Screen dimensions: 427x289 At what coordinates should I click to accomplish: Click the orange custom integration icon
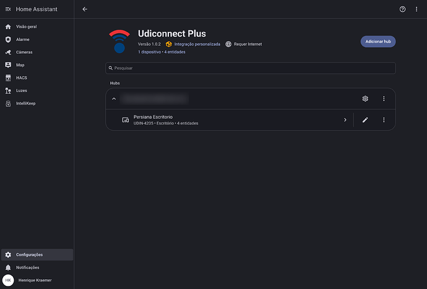tap(168, 44)
